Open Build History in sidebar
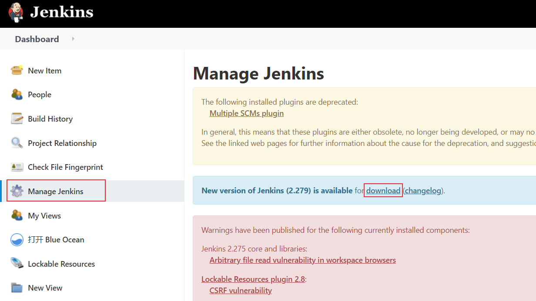The width and height of the screenshot is (536, 301). 50,119
